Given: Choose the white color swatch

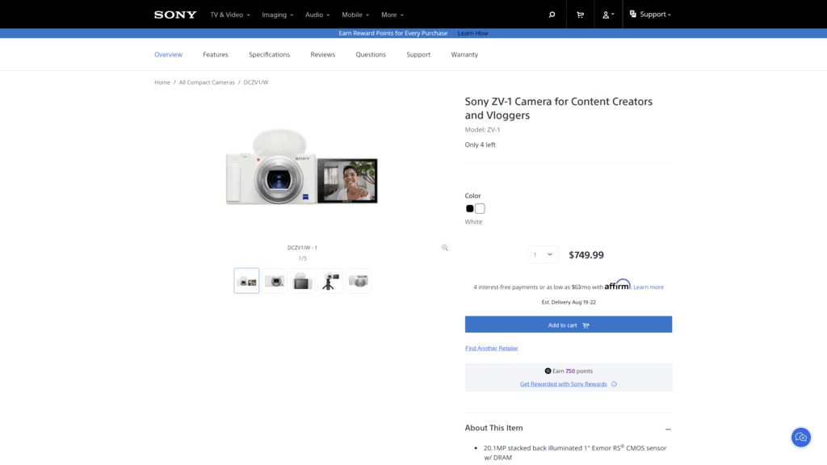Looking at the screenshot, I should (x=480, y=209).
